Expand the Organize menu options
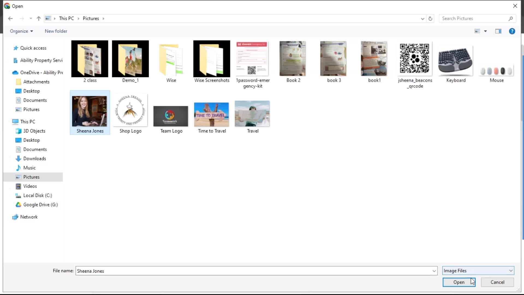 click(21, 31)
